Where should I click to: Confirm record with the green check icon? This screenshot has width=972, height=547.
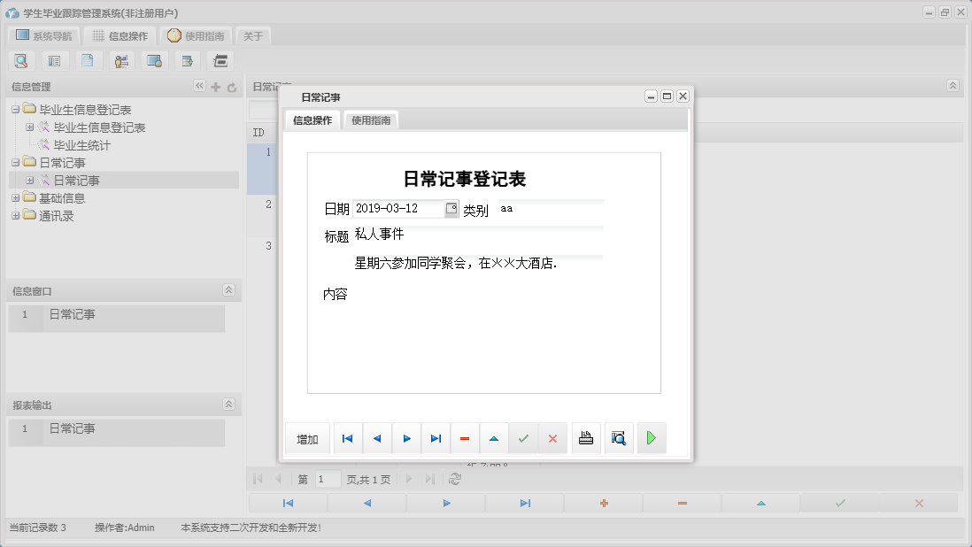523,437
